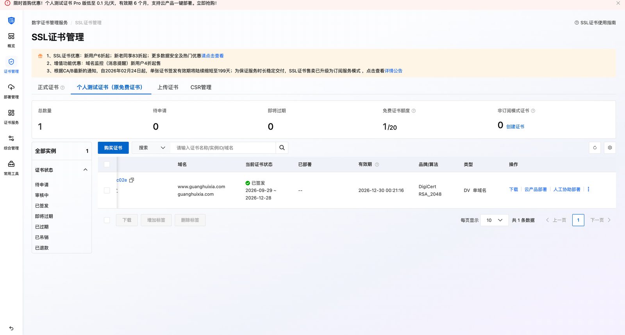Click 云产品部署 in the row

536,189
